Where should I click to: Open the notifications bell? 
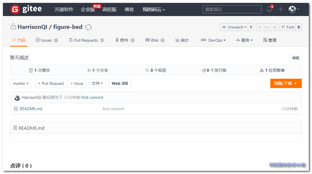click(x=269, y=9)
